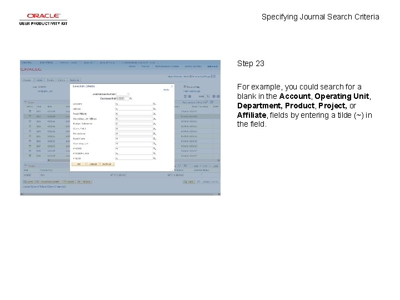
Task: Click the Department input field
Action: 134,134
